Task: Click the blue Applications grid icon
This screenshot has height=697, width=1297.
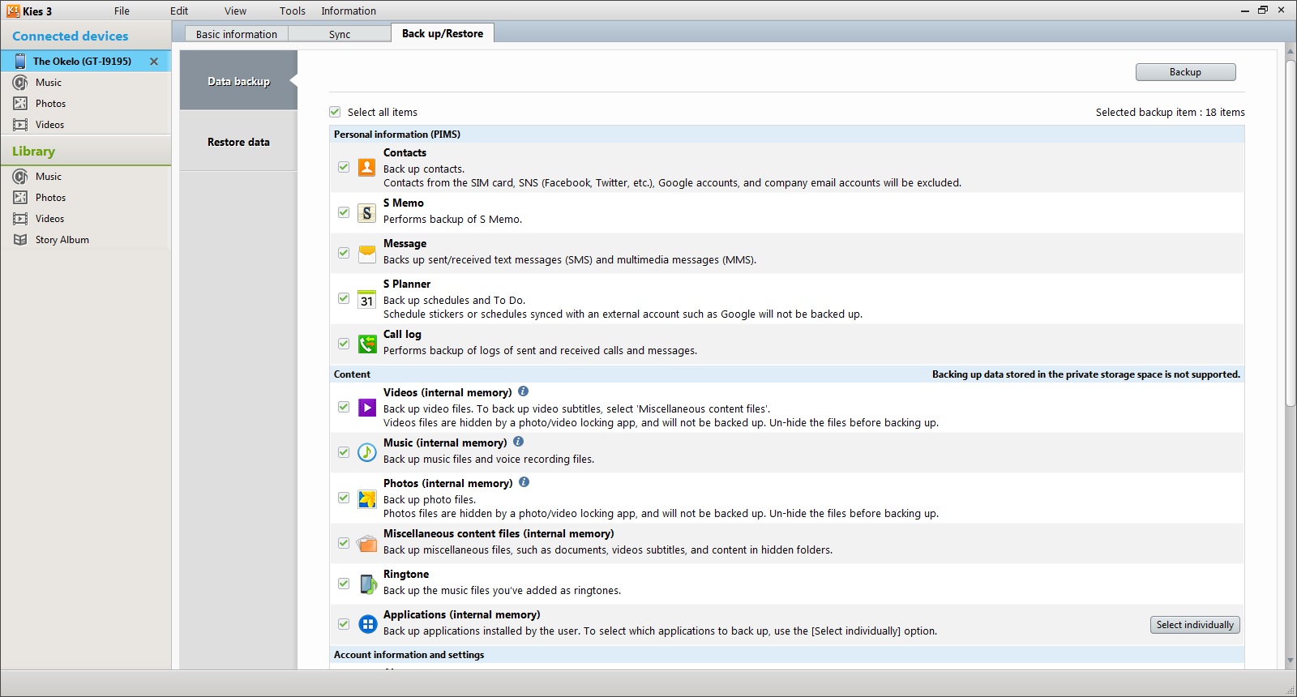Action: pos(367,624)
